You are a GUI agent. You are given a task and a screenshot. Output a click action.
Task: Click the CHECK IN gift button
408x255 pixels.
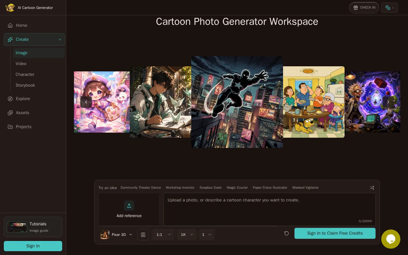click(x=364, y=8)
